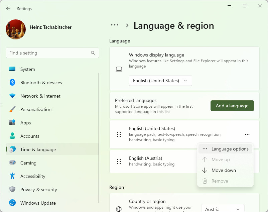This screenshot has height=212, width=268.
Task: Click the Time & language globe clock icon
Action: (12, 149)
